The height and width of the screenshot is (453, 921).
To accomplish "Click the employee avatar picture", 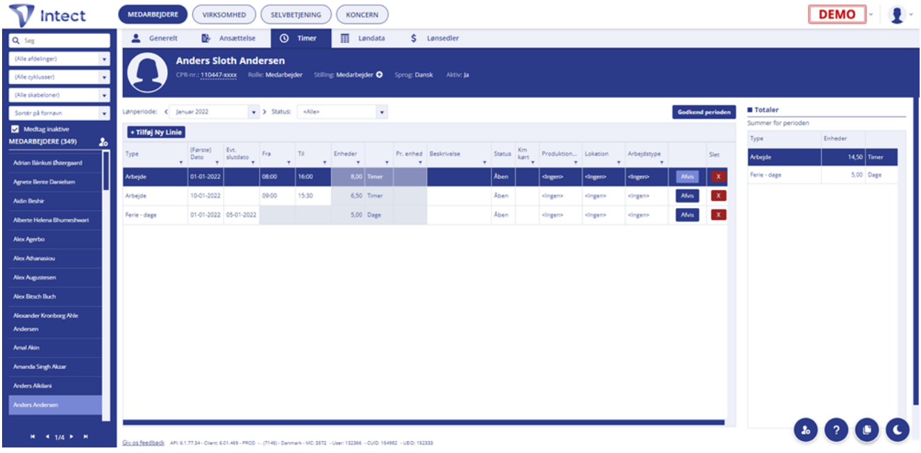I will (x=147, y=73).
